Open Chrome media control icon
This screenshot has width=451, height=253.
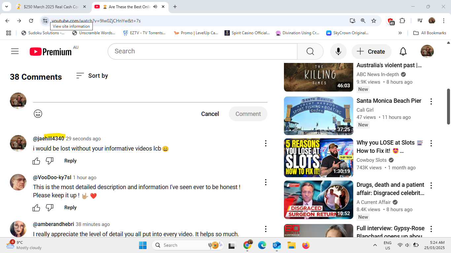tap(420, 21)
